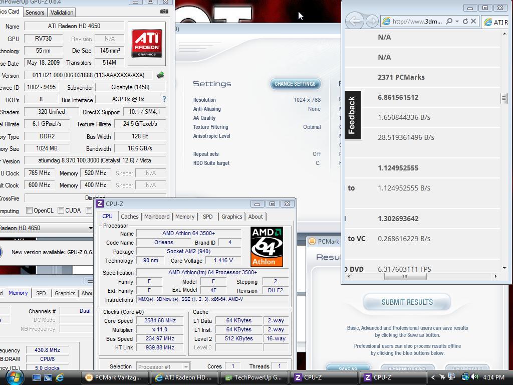This screenshot has width=513, height=385.
Task: Click the browser scroll down arrow
Action: [504, 268]
